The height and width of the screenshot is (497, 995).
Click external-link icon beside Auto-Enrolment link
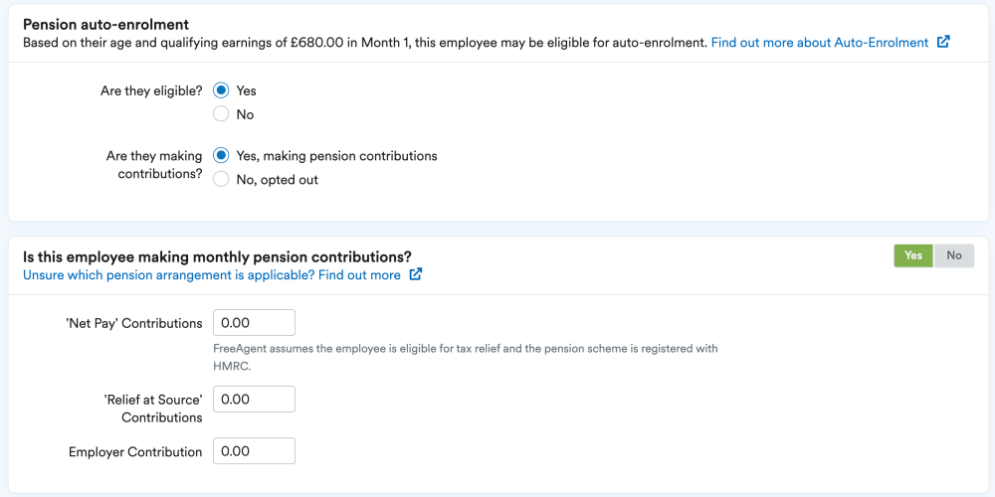943,43
